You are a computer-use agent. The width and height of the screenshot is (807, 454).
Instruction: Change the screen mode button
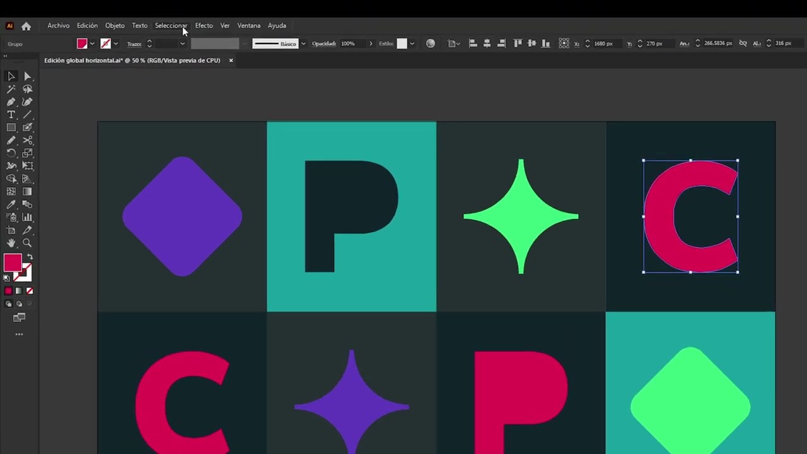(19, 318)
